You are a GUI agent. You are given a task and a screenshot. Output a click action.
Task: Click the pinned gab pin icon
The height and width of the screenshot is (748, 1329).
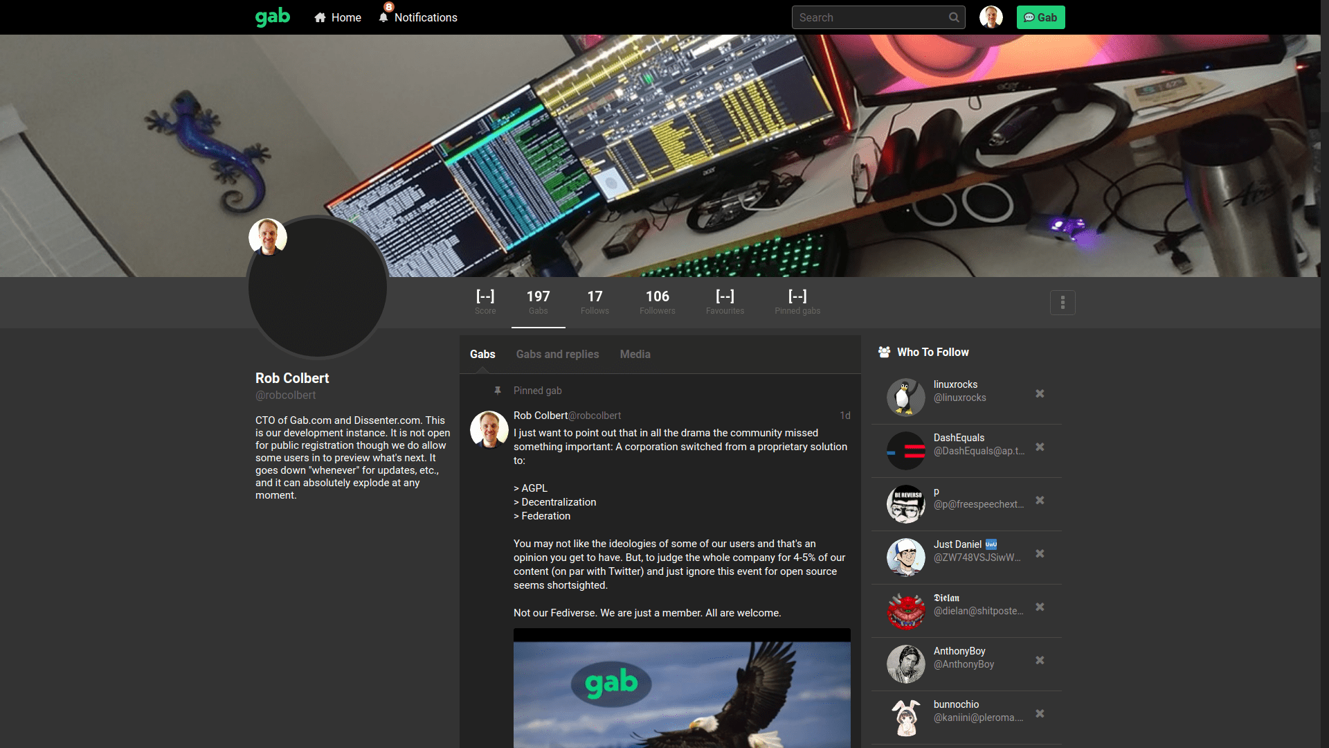point(497,391)
